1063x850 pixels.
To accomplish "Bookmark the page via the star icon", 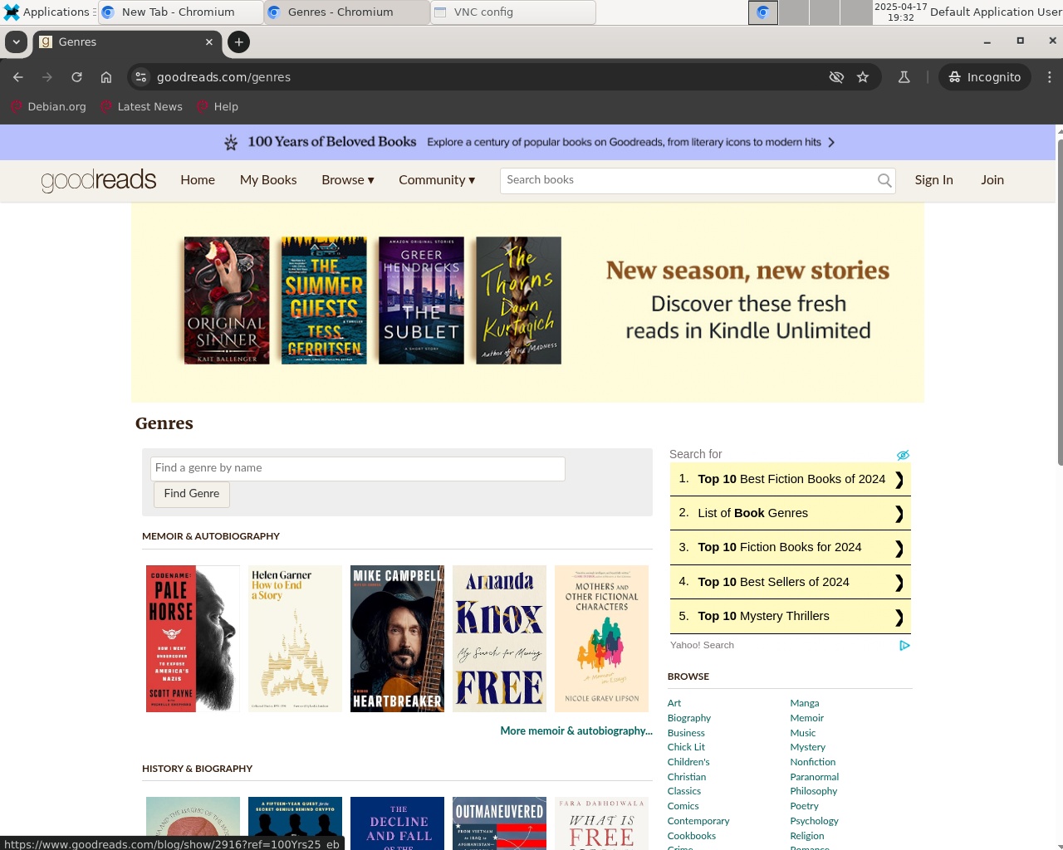I will pyautogui.click(x=863, y=76).
